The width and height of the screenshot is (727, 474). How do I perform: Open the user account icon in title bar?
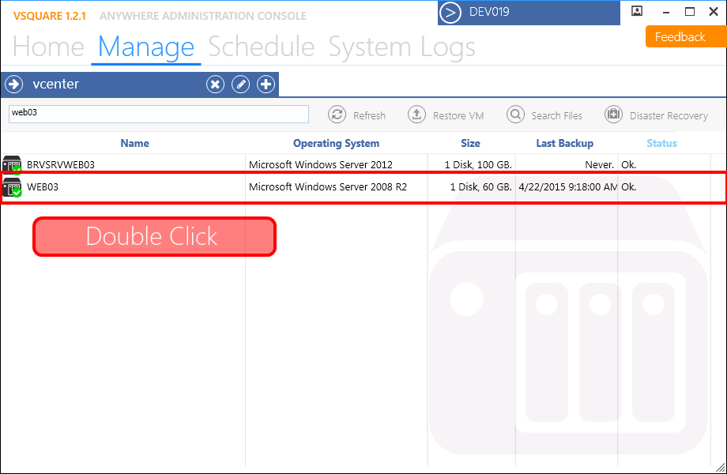coord(637,11)
